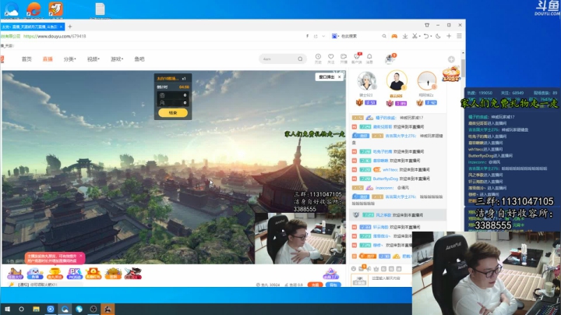Expand the address bar chevron dropdown
Viewport: 561px width, 315px height.
[323, 36]
